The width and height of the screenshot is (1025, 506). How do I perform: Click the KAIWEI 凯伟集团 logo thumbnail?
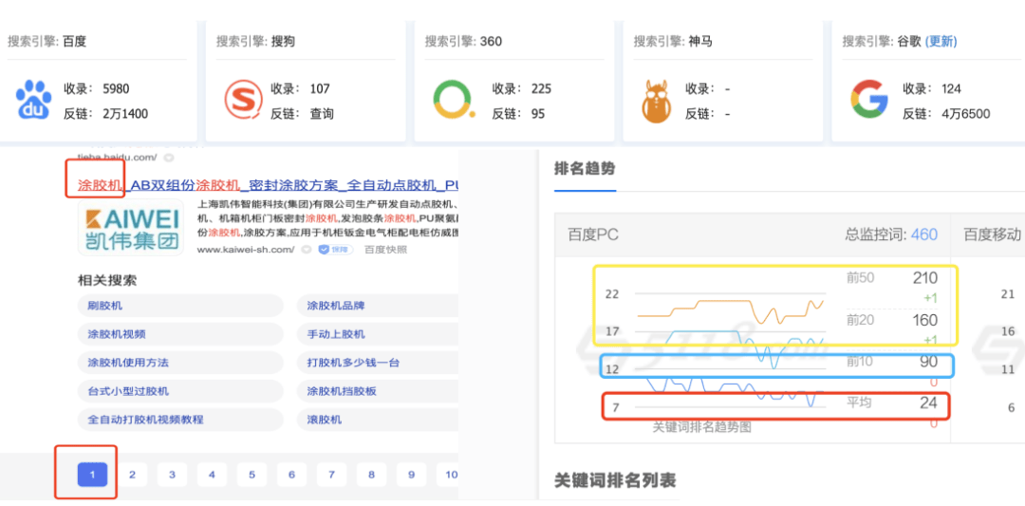point(131,228)
